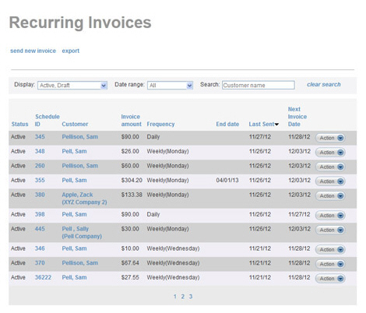The image size is (366, 313).
Task: Focus the Customer name search field
Action: click(x=259, y=85)
